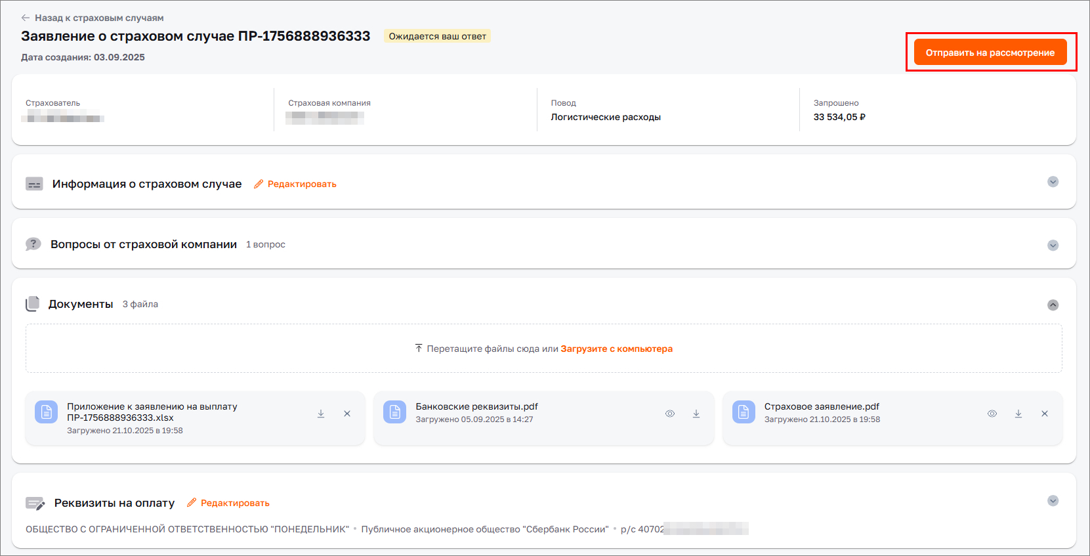
Task: Click the card icon of "Информация о страховом случае"
Action: [x=34, y=184]
